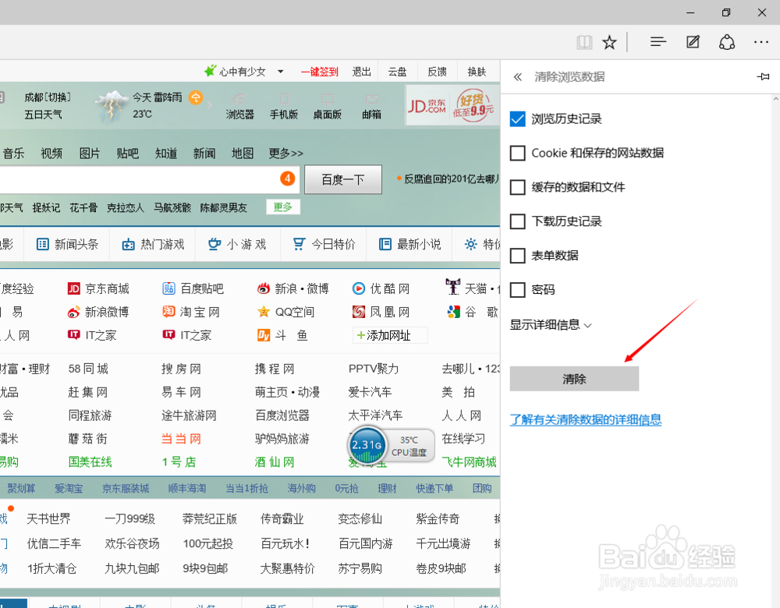The width and height of the screenshot is (780, 608).
Task: Check Cookie 和保存的网站数据 checkbox
Action: (x=517, y=153)
